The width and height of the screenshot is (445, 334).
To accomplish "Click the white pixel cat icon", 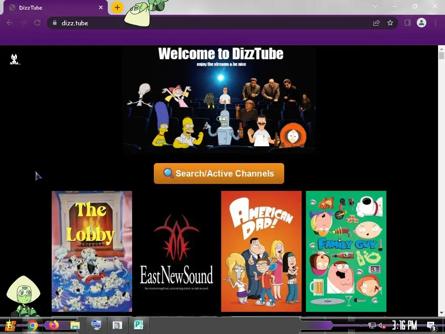I will [14, 59].
